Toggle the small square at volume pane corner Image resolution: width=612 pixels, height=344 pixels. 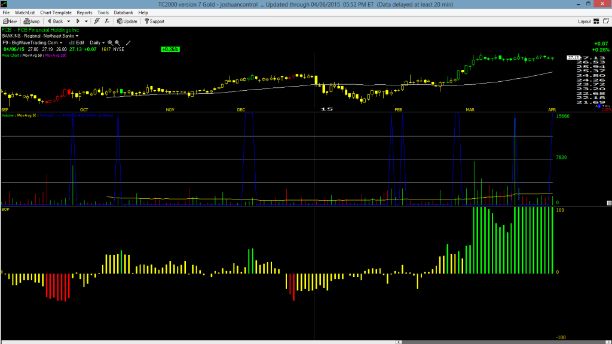[609, 203]
